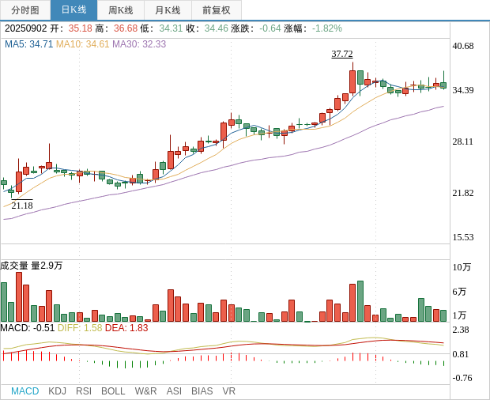Select the ASI indicator

pos(174,391)
